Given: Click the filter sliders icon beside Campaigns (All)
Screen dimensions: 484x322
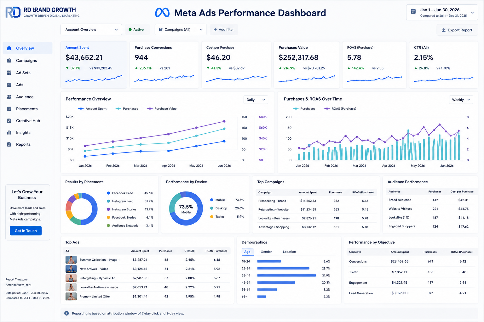Looking at the screenshot, I should [161, 30].
